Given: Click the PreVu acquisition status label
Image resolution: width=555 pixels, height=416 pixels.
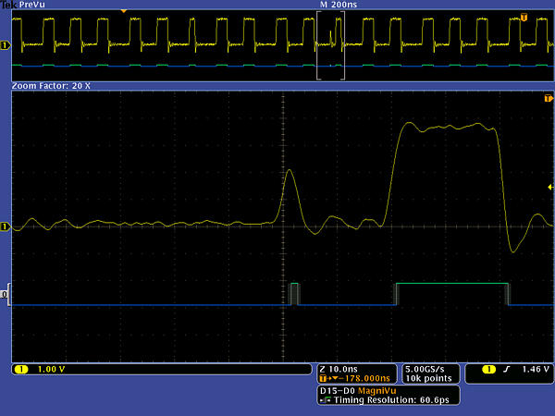Looking at the screenshot, I should 33,5.
